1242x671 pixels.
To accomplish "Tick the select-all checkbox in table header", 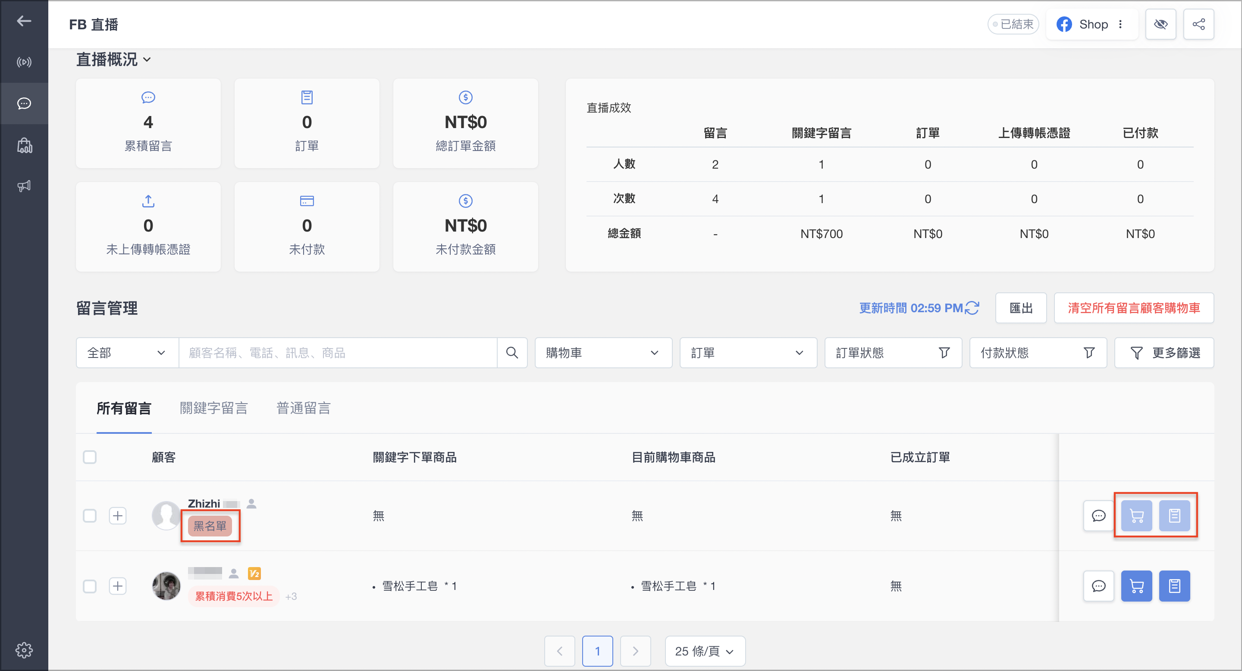I will (90, 457).
